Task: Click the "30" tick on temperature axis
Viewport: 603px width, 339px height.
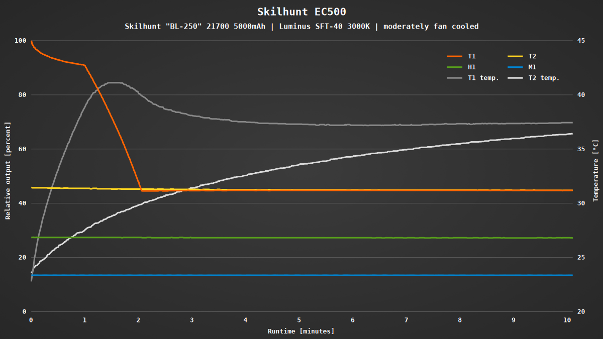Action: [581, 203]
